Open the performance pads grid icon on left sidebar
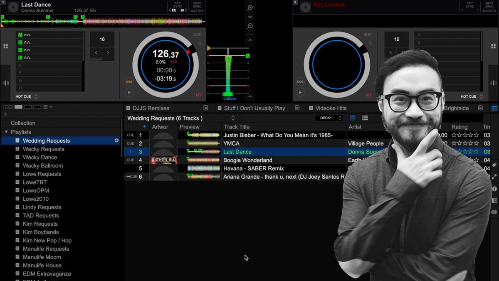 [x=6, y=46]
